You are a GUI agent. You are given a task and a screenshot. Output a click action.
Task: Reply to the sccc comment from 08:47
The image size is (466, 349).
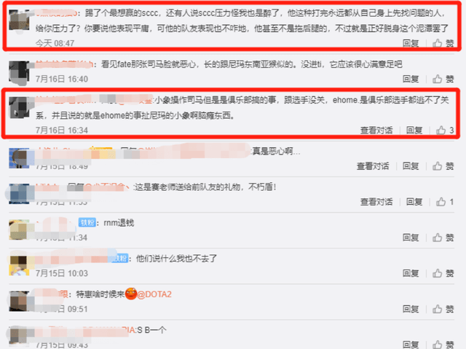[411, 44]
